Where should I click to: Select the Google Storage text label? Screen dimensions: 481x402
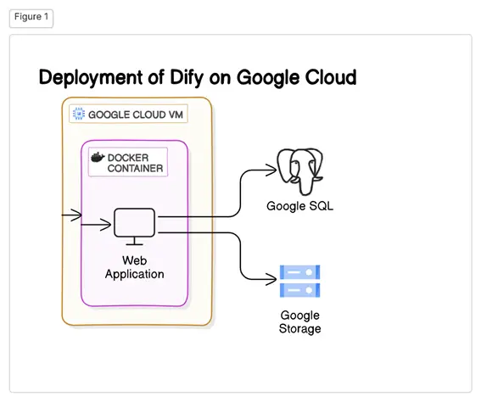pyautogui.click(x=299, y=322)
